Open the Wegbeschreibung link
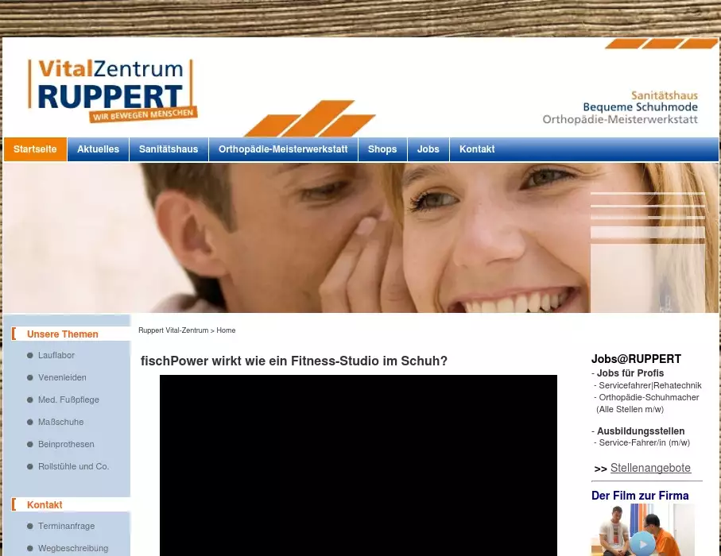 tap(73, 548)
